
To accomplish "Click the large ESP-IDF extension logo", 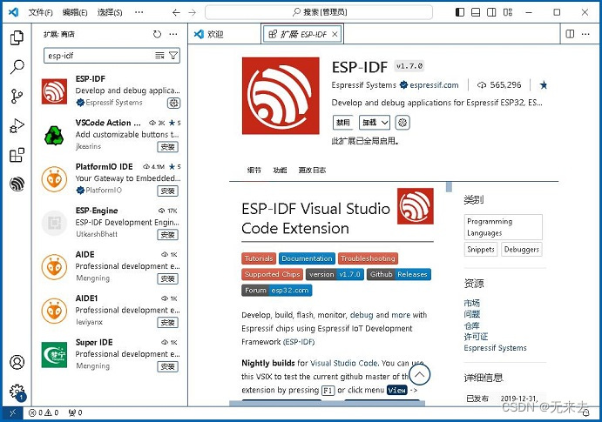I will (281, 96).
